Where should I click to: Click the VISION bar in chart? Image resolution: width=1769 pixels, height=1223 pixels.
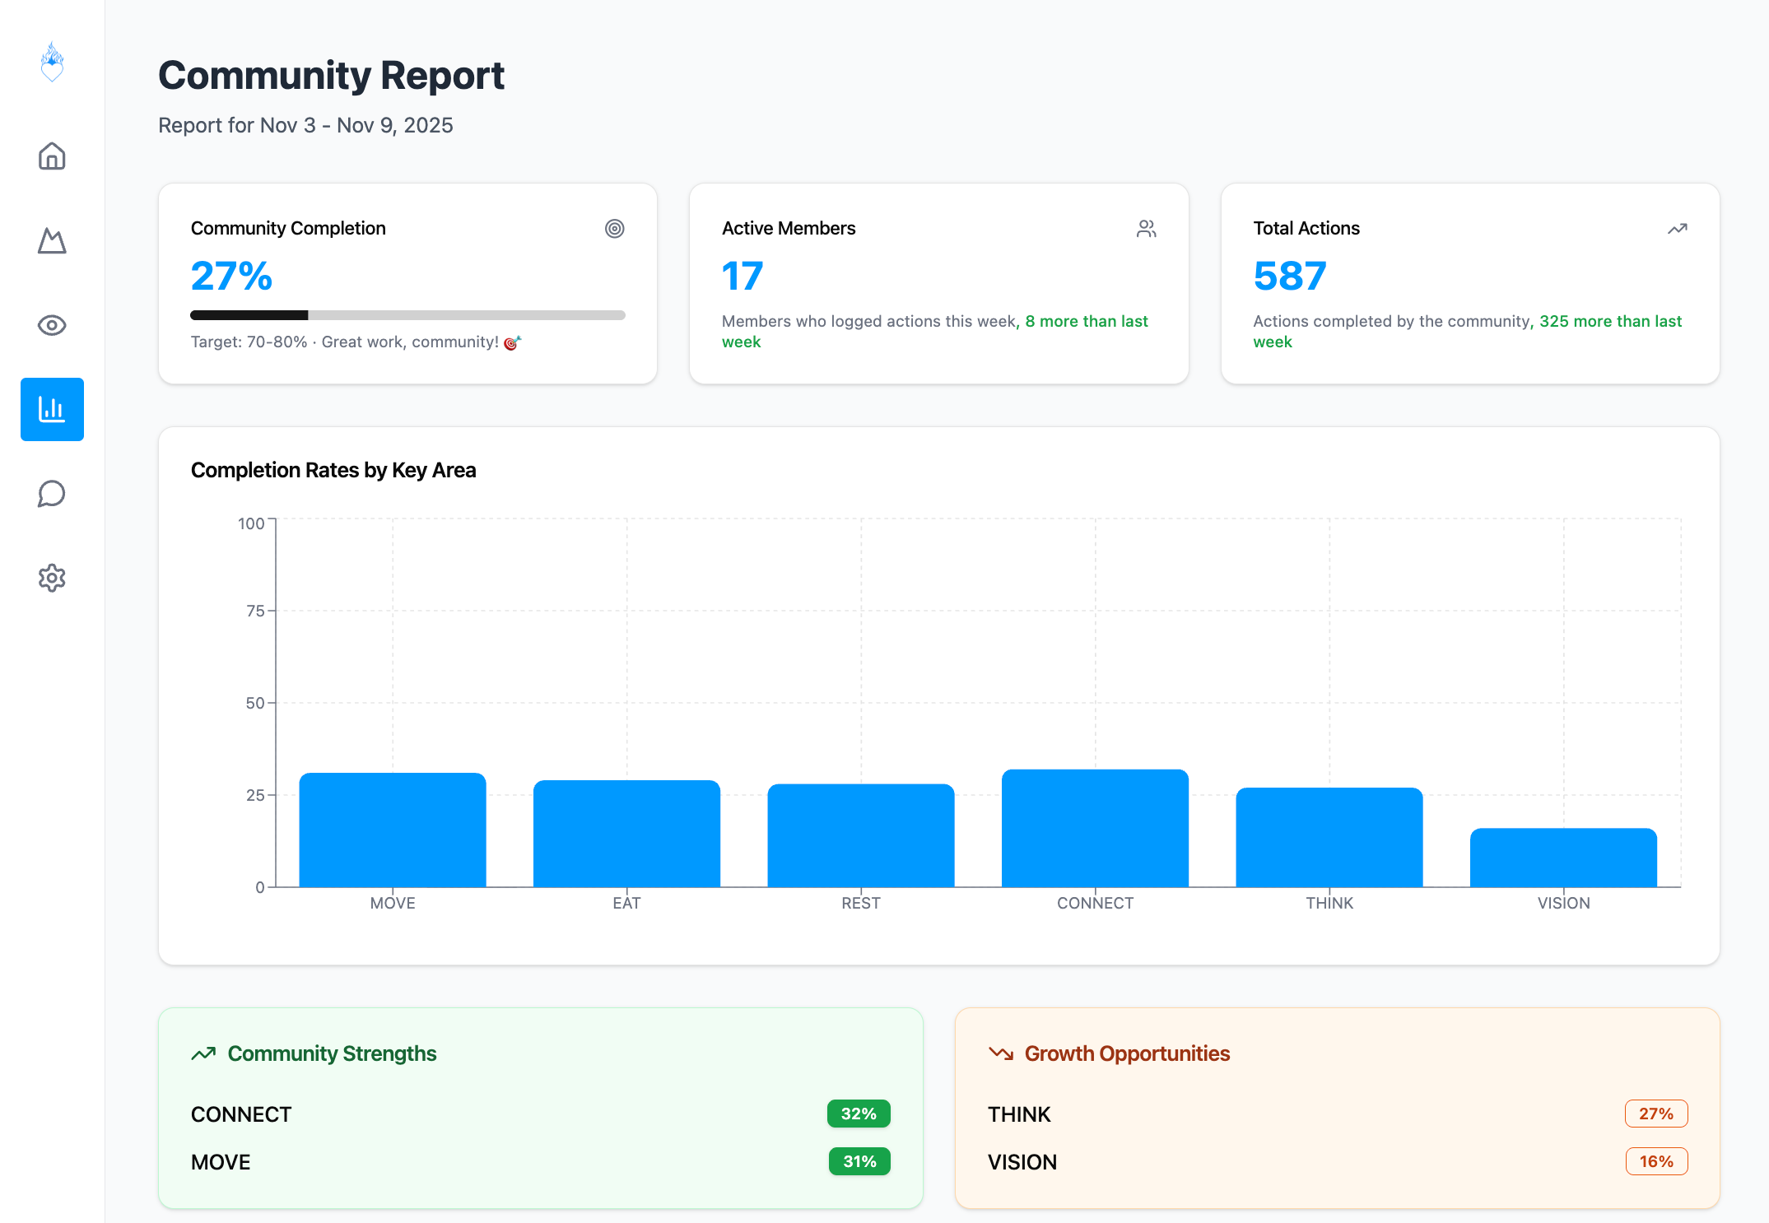click(x=1563, y=858)
